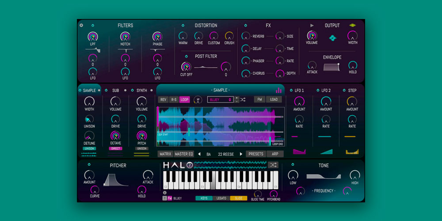This screenshot has height=221, width=442.
Task: Click the magenta bar-chart icon above the waveform
Action: (278, 90)
